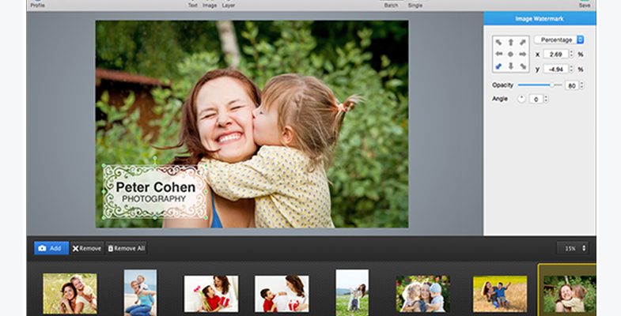621x316 pixels.
Task: Select the Peter Cohen Photography watermark
Action: 154,192
